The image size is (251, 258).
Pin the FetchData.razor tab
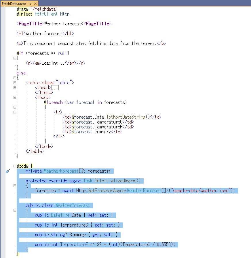30,4
